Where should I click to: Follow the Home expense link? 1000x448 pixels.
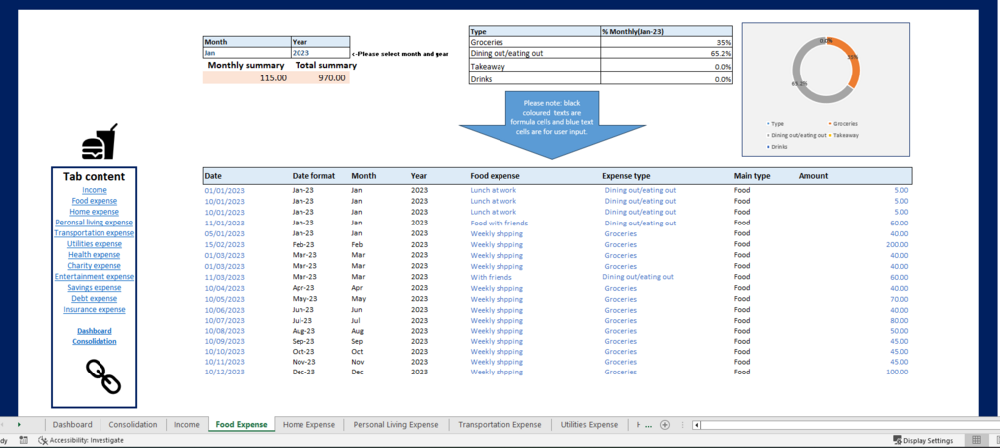[95, 212]
